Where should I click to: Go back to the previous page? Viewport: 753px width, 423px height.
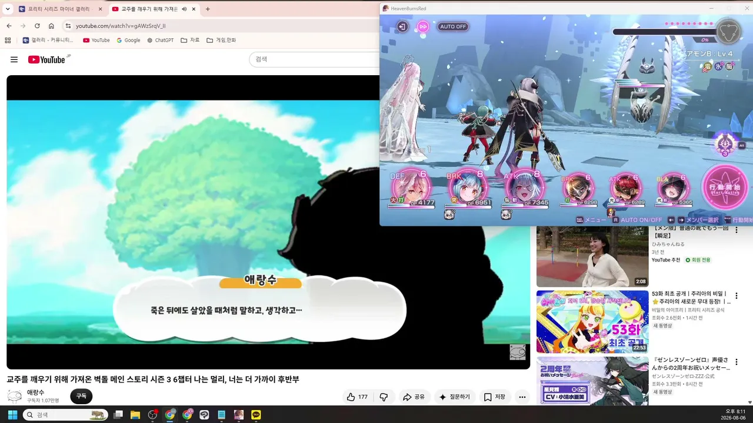click(9, 26)
